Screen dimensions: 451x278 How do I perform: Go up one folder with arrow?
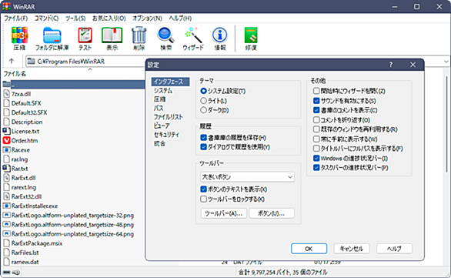(x=12, y=61)
